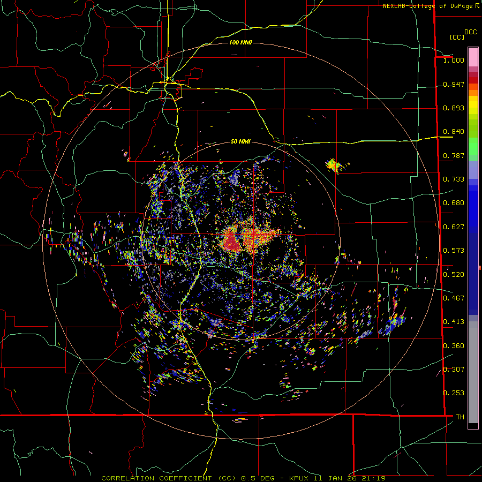The height and width of the screenshot is (482, 482).
Task: Pick the bright green segment of color scale
Action: pyautogui.click(x=473, y=146)
